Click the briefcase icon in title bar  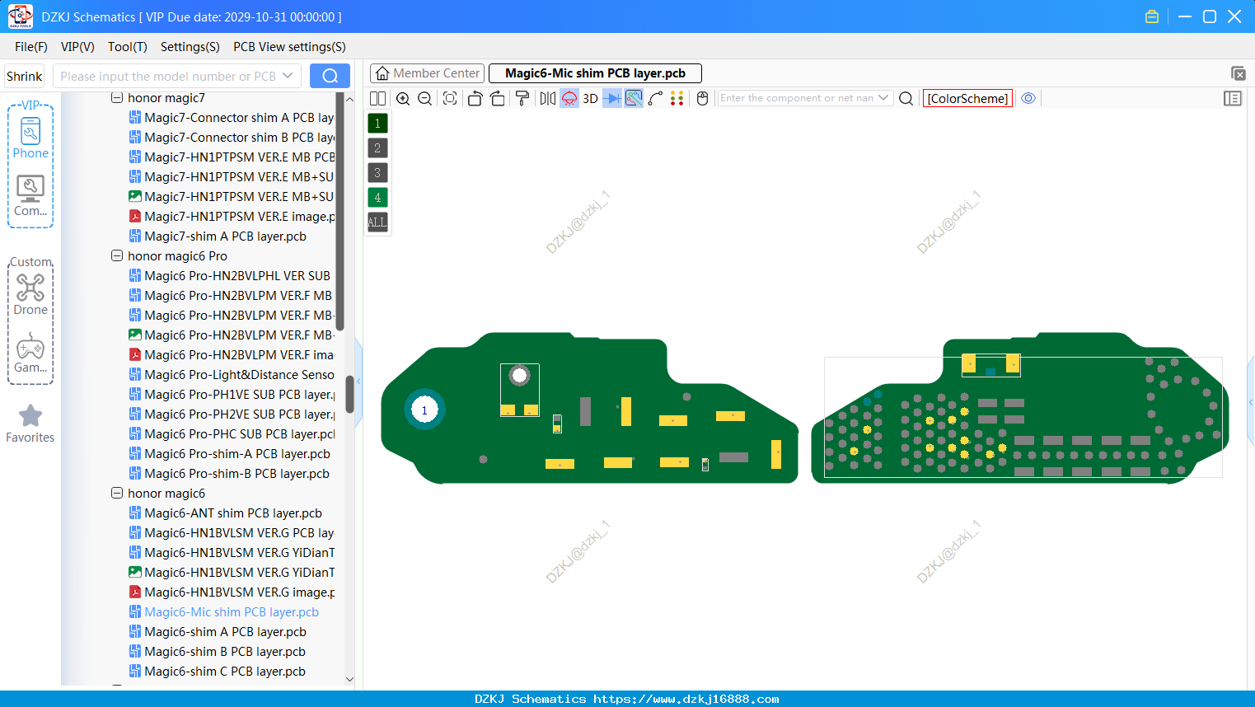(1152, 16)
